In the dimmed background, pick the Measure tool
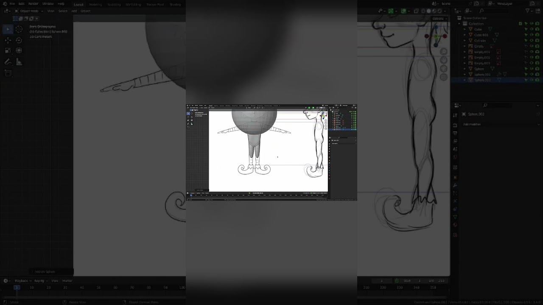Image resolution: width=543 pixels, height=305 pixels. pyautogui.click(x=19, y=62)
